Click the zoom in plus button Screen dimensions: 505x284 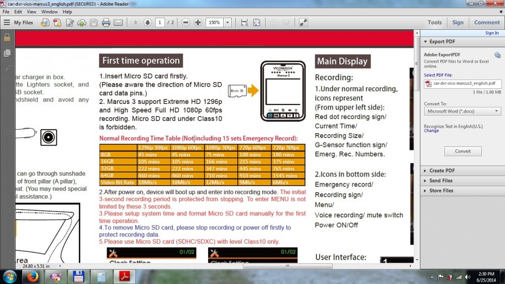pyautogui.click(x=198, y=23)
